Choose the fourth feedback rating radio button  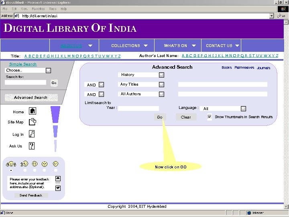[x=44, y=170]
